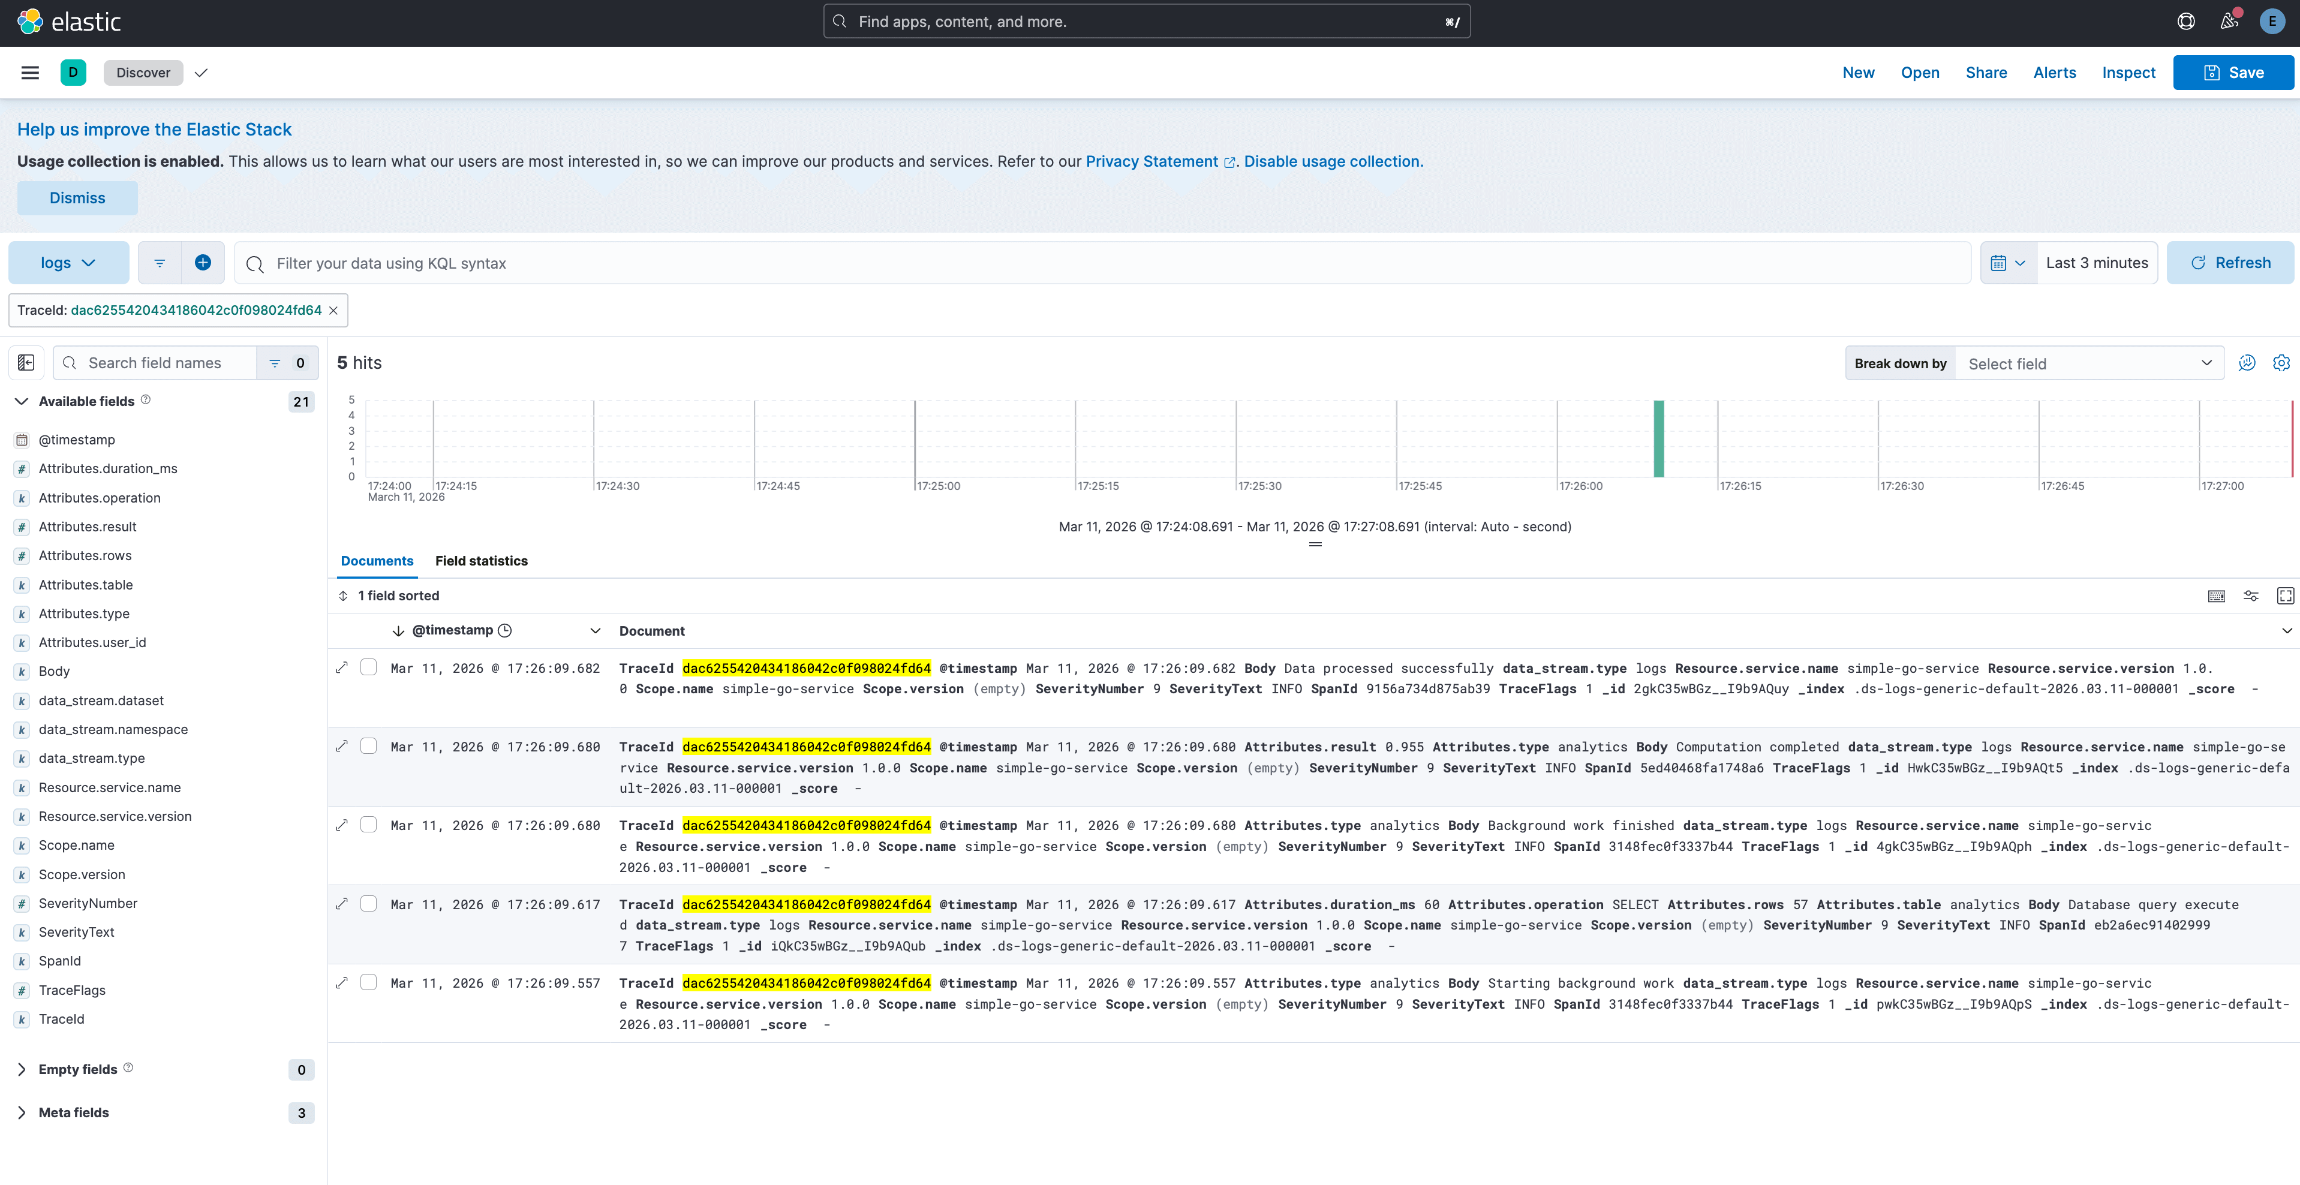Open the Privacy Statement link
Image resolution: width=2300 pixels, height=1185 pixels.
1151,161
